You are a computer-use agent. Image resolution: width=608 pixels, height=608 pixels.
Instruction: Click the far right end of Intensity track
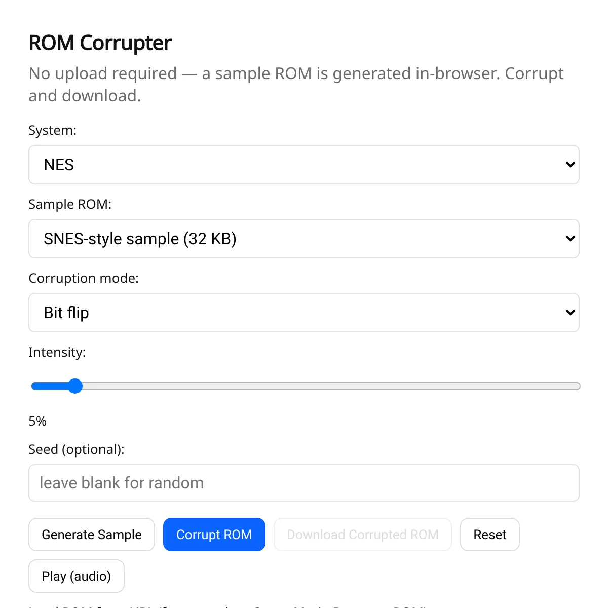(577, 386)
